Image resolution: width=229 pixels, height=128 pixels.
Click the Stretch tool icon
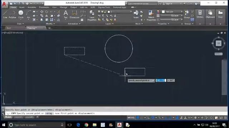42,20
